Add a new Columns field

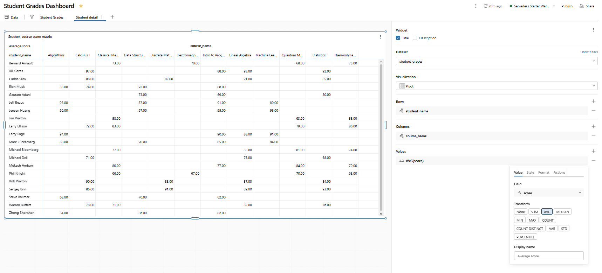coord(593,126)
